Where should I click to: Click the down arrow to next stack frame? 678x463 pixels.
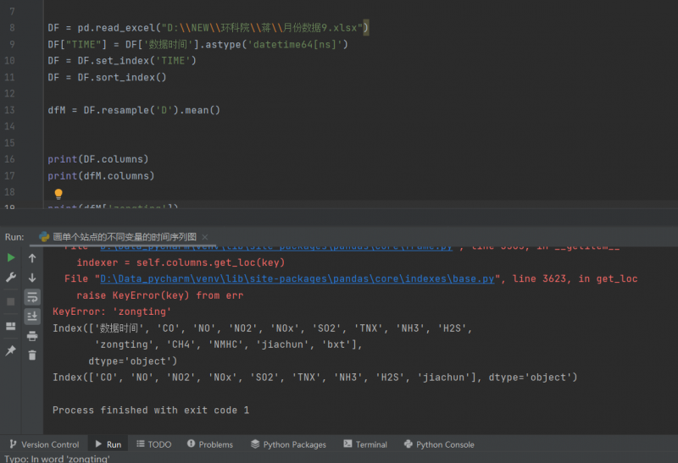click(32, 278)
